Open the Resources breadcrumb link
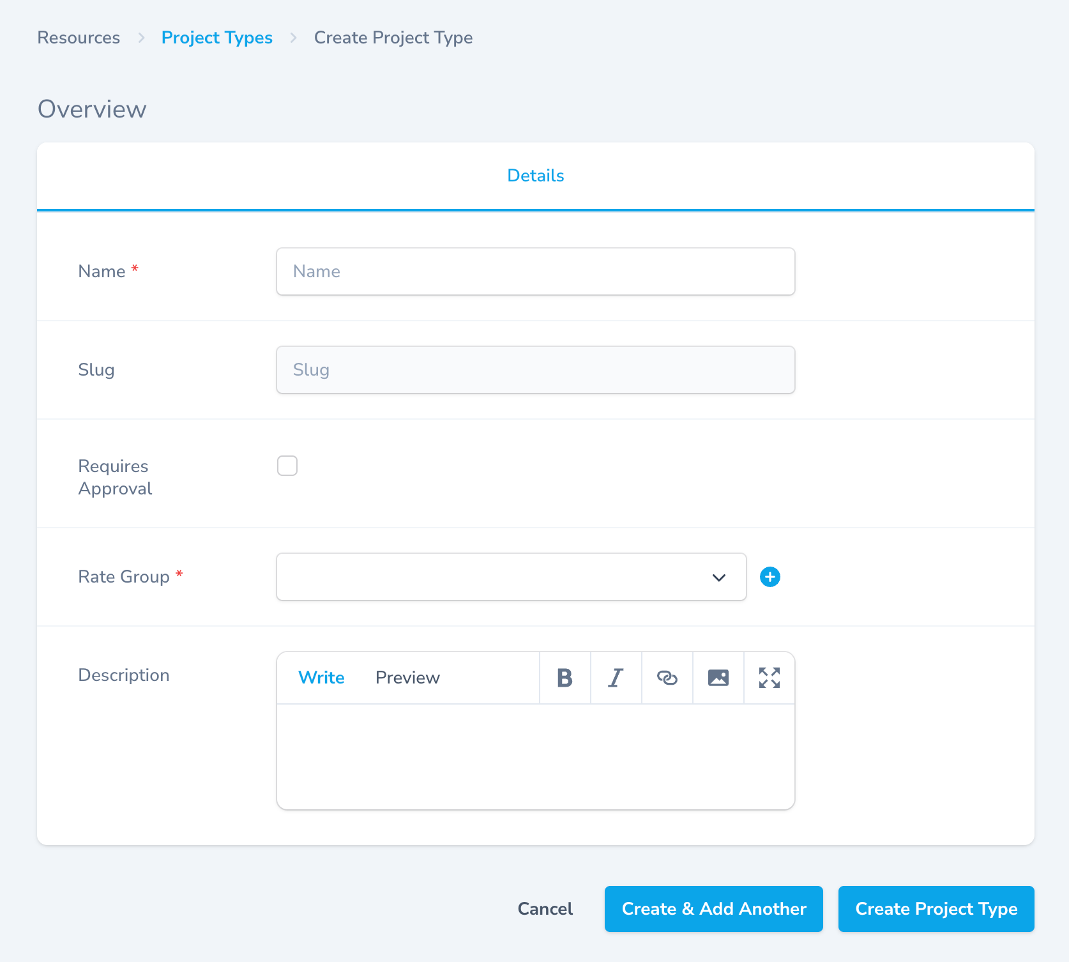 [78, 38]
